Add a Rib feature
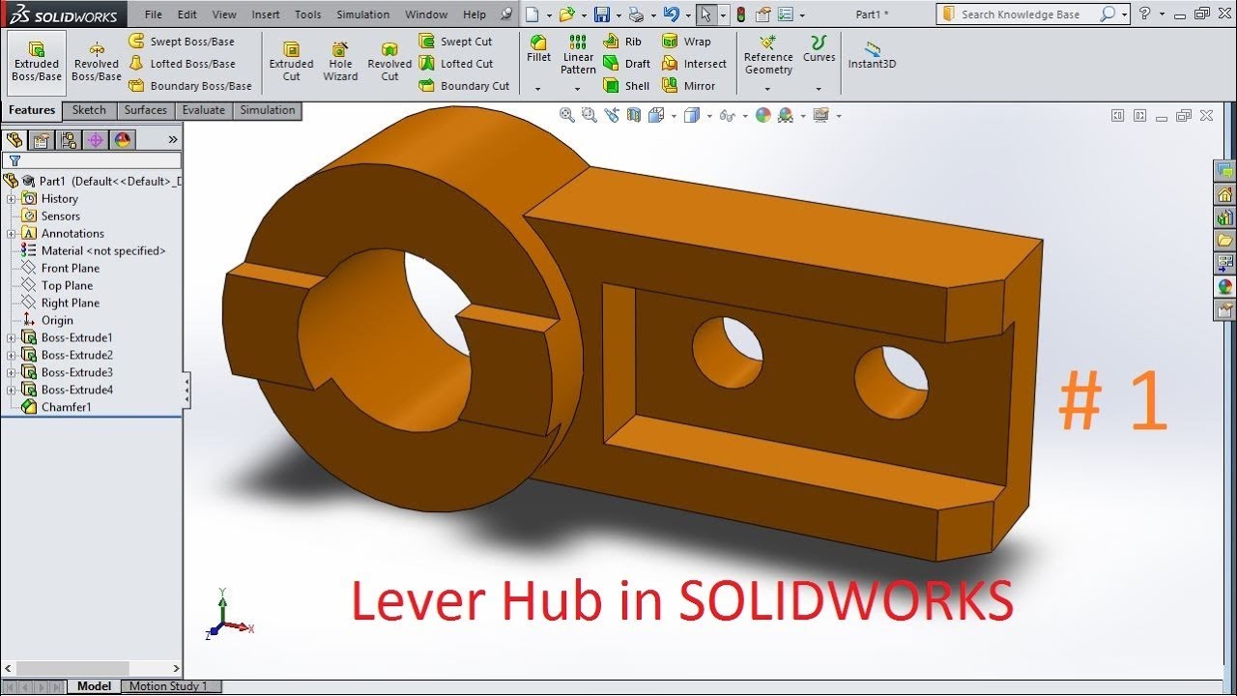This screenshot has height=696, width=1237. pos(622,42)
